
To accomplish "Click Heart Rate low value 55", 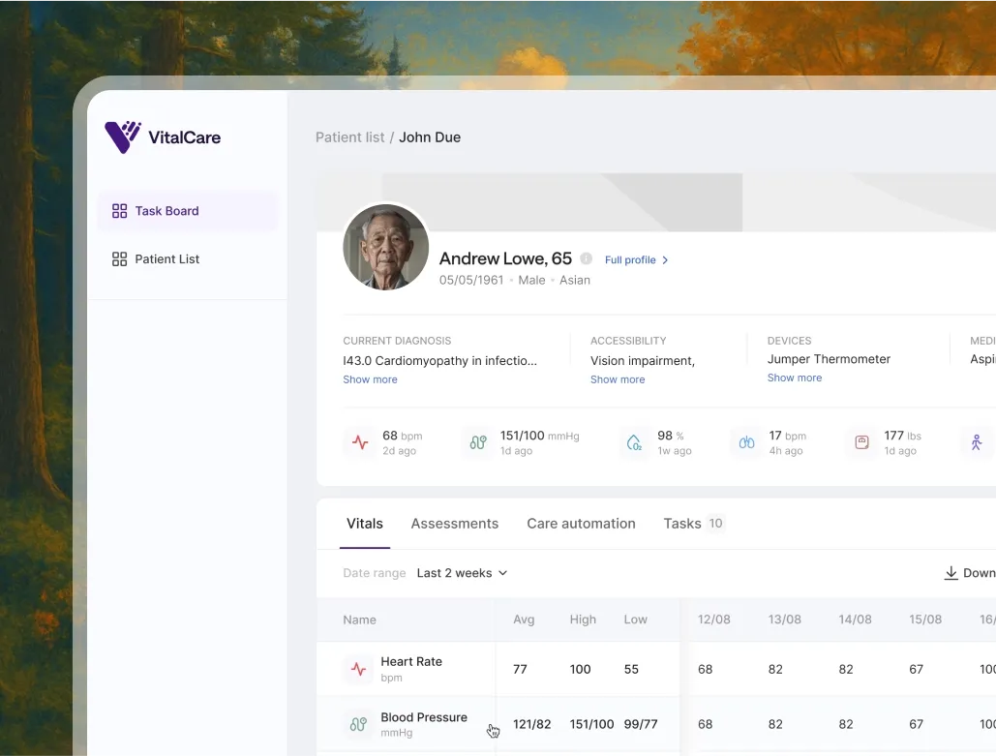I will (631, 669).
